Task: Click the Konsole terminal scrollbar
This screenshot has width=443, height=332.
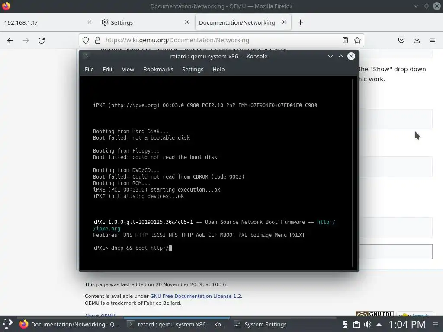Action: (353, 173)
